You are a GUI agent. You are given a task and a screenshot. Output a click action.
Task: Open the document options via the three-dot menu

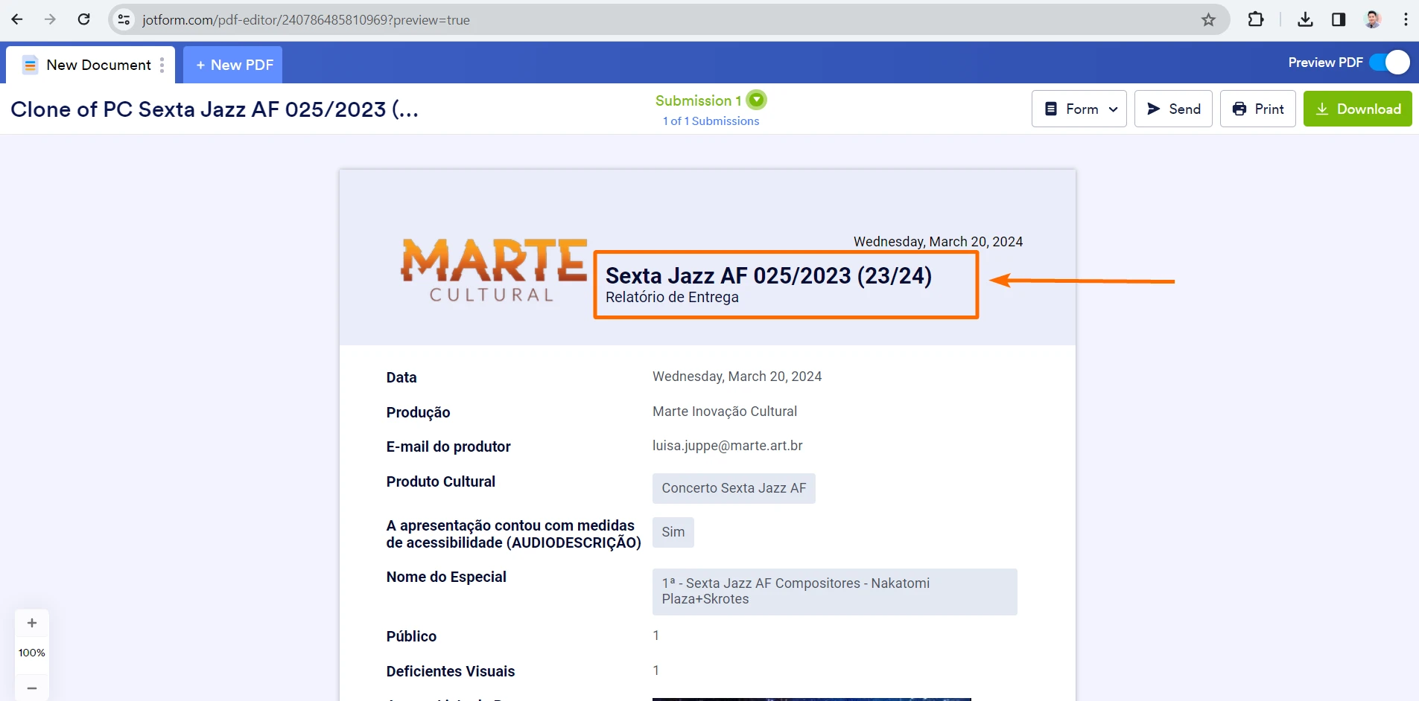coord(163,65)
